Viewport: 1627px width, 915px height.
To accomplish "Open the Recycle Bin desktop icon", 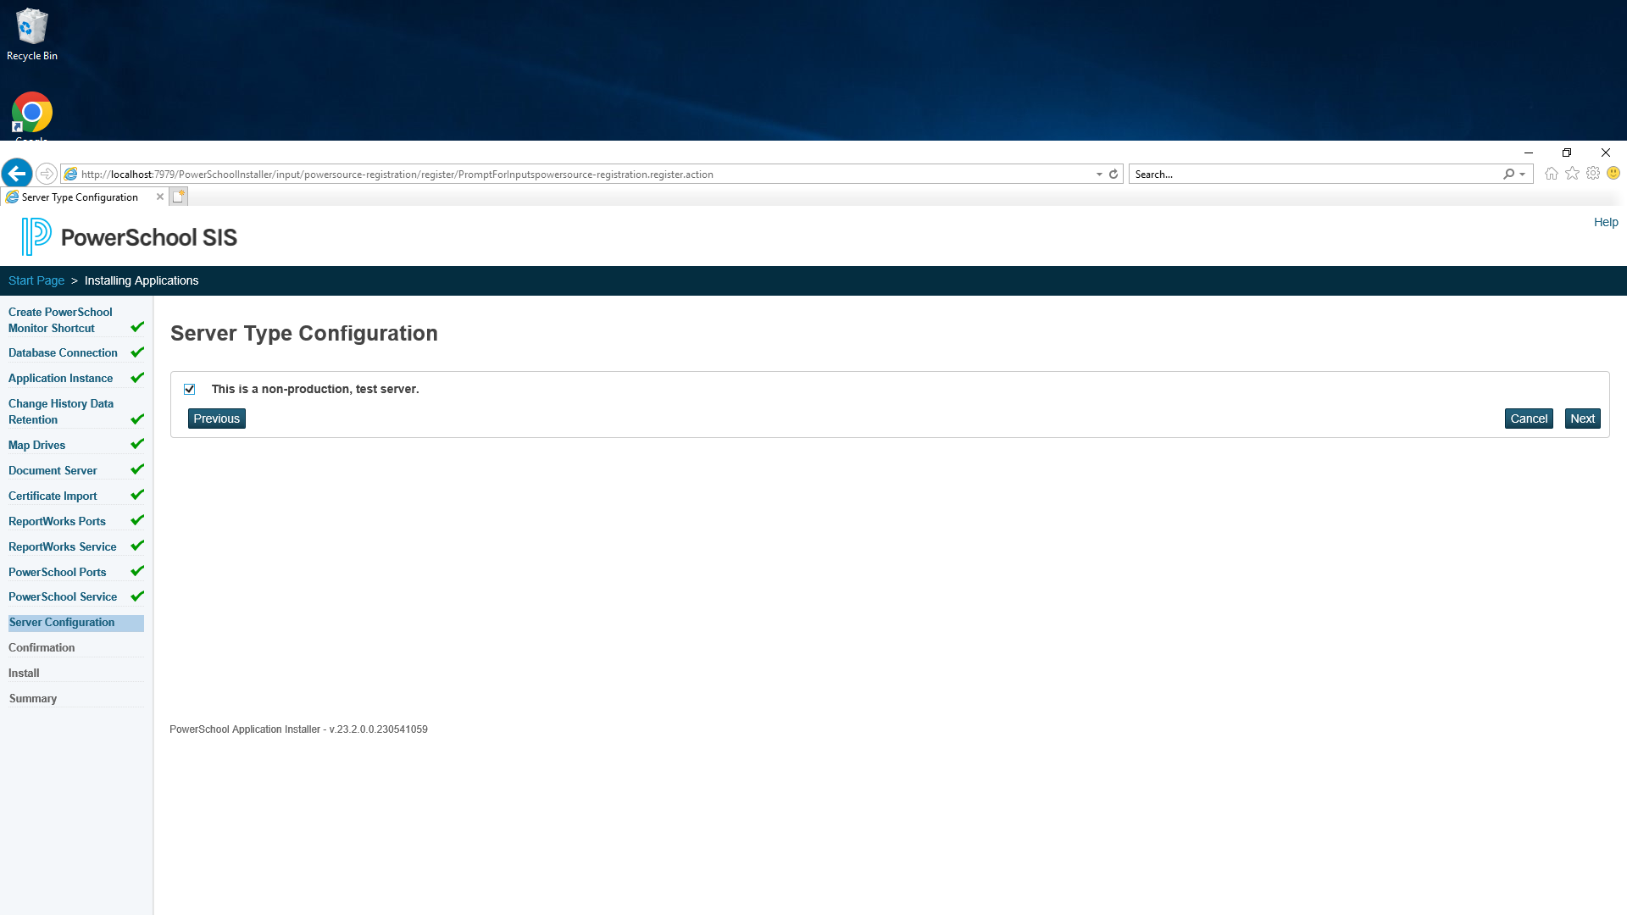I will click(x=32, y=34).
